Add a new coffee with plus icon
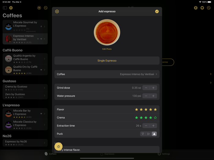 pyautogui.click(x=11, y=8)
